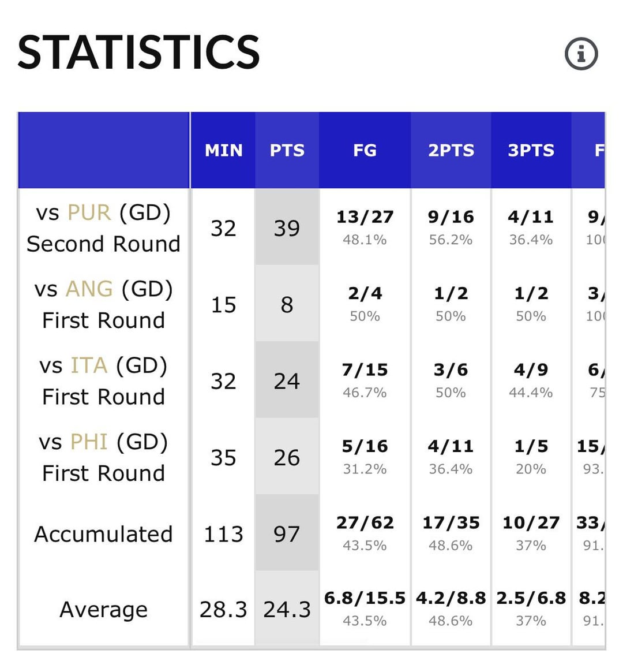Select the 2PTS column header

click(x=451, y=151)
